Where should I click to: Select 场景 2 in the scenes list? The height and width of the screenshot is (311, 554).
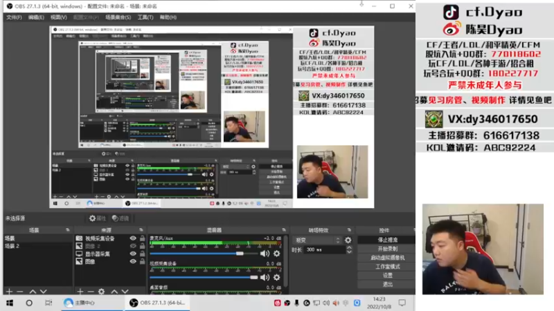(38, 246)
